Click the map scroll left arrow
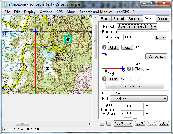173x134 pixels. (5, 124)
